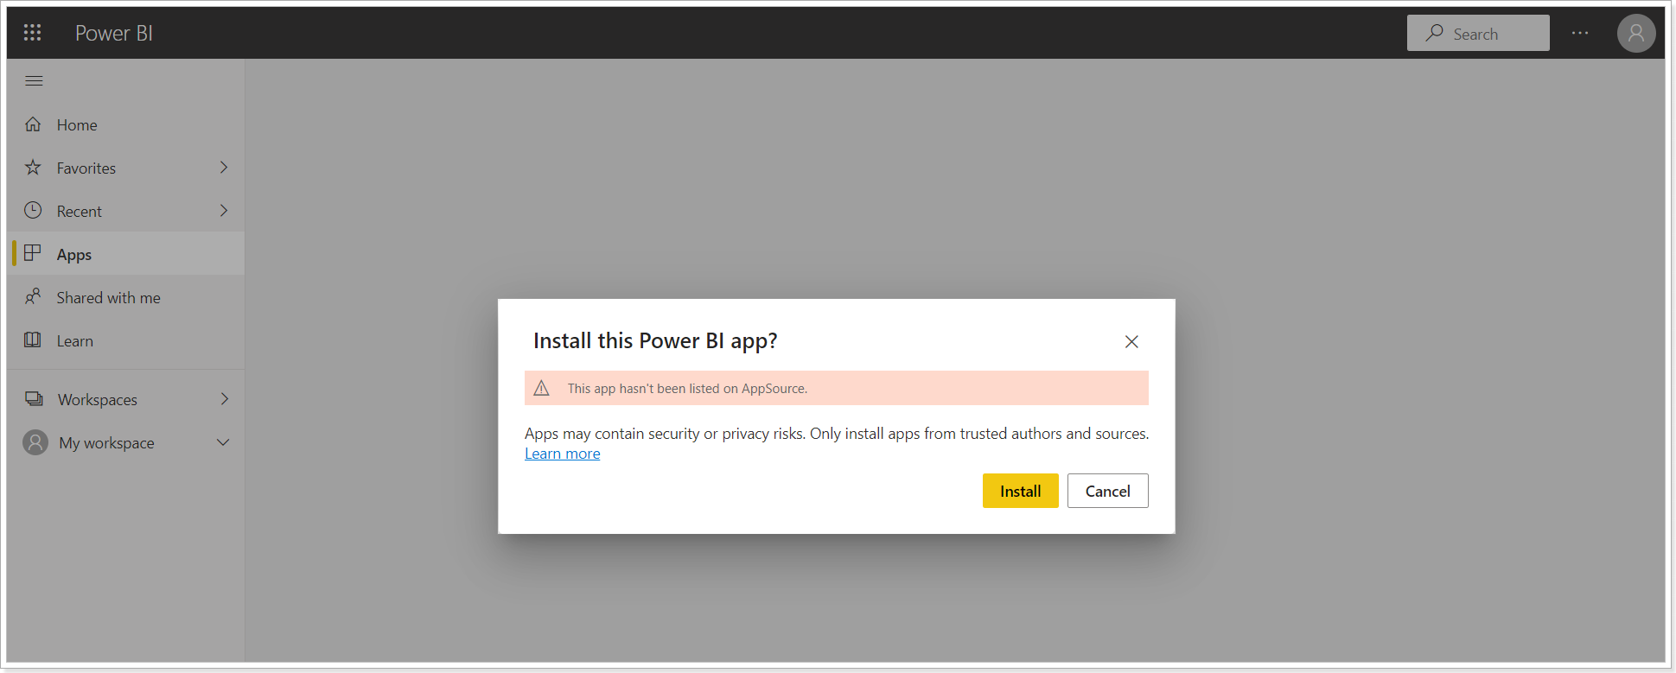Click the Shared with me people icon
The height and width of the screenshot is (673, 1676).
point(33,296)
